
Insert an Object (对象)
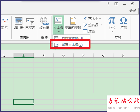tap(89, 31)
